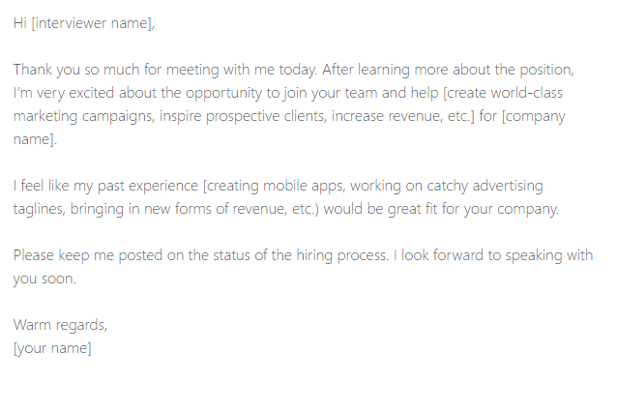The height and width of the screenshot is (413, 617).
Task: Click the 'name].' text ending the first paragraph
Action: (35, 139)
